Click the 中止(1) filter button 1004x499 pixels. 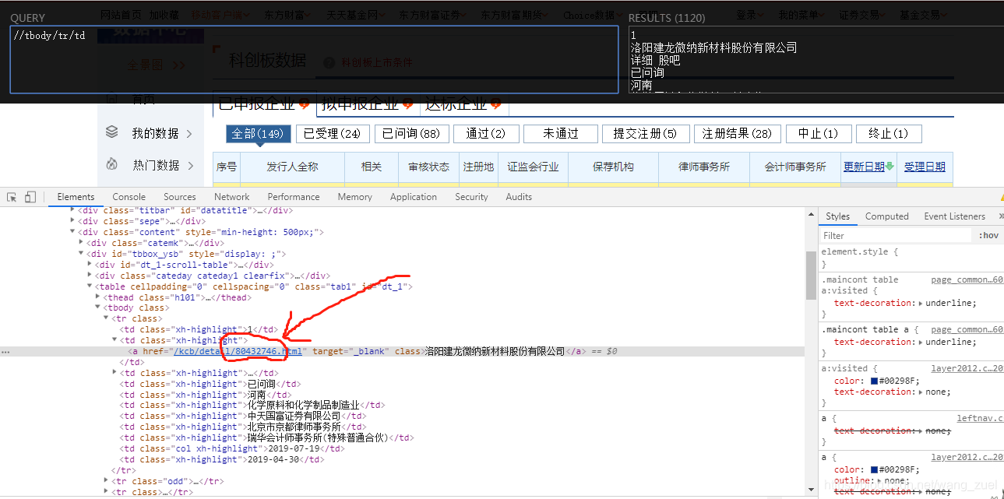[x=818, y=134]
